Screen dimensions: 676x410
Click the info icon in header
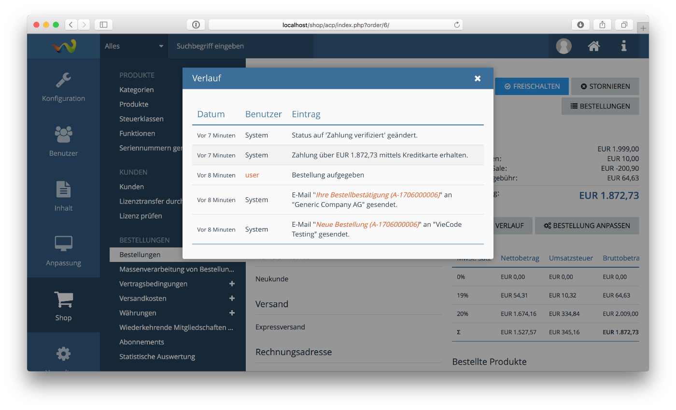tap(623, 46)
